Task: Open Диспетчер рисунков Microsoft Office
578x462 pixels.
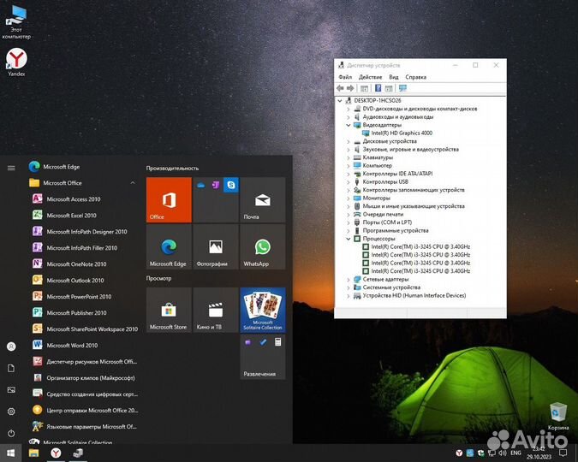Action: [85, 361]
